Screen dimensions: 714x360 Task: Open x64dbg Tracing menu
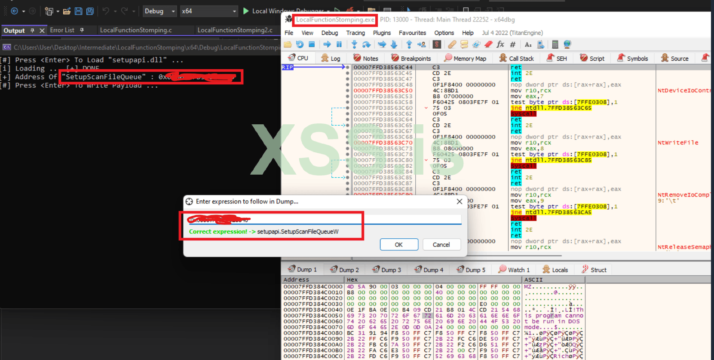(355, 33)
